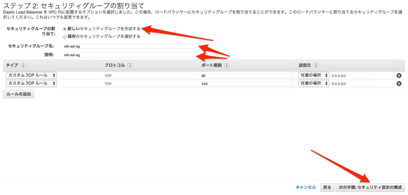This screenshot has height=195, width=408.
Task: Click the info icon beside ポート範囲 header
Action: (227, 65)
